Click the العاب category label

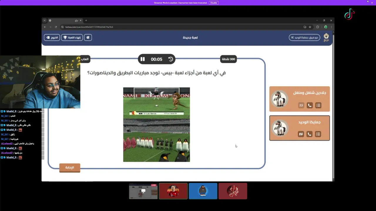coord(85,59)
